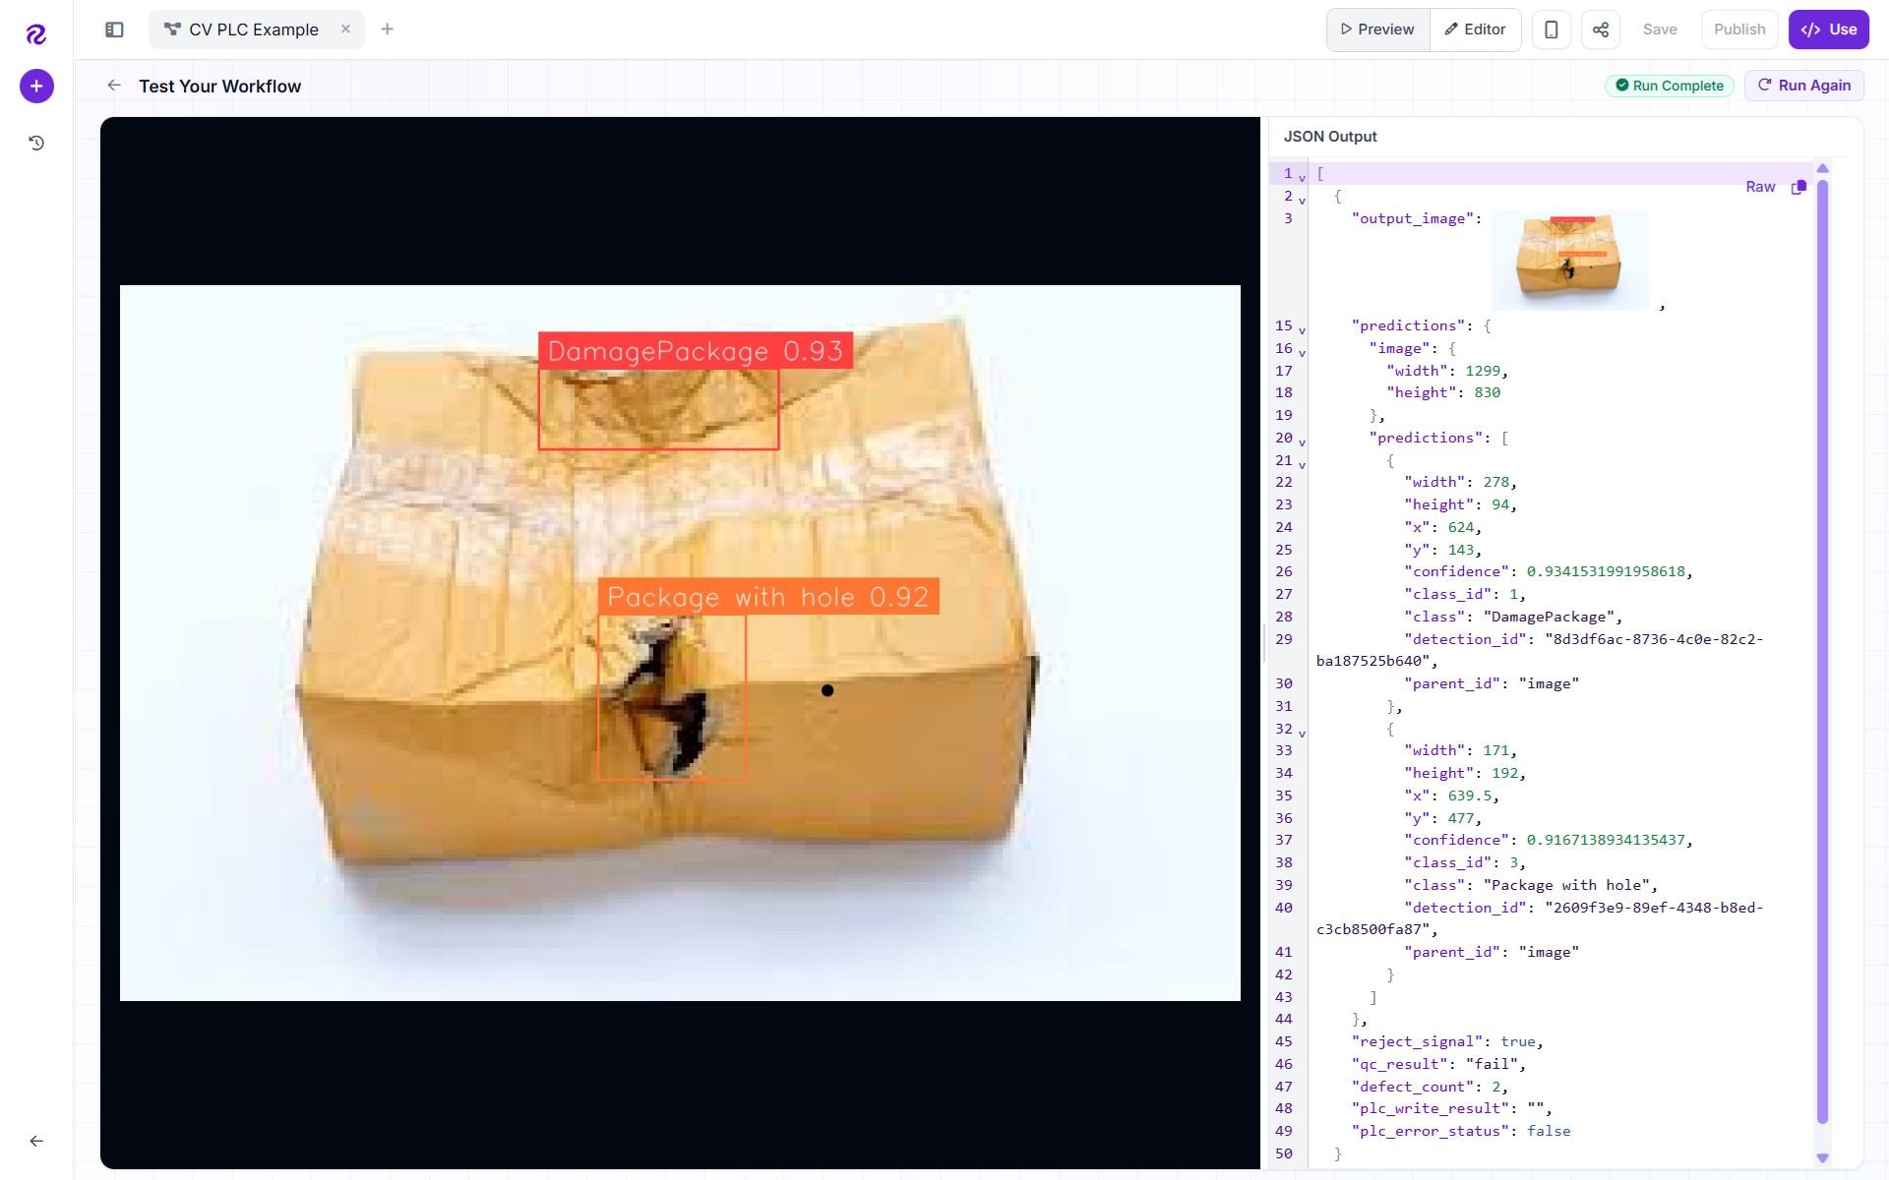Collapse the image object at line 16
Viewport: 1889px width, 1180px height.
tap(1302, 353)
